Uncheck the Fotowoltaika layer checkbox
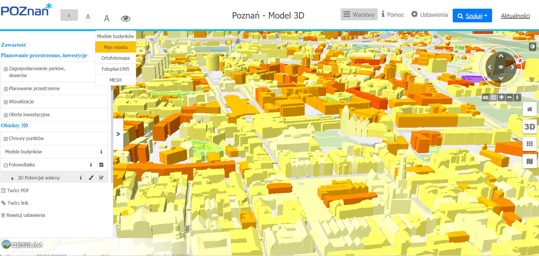 point(101,165)
